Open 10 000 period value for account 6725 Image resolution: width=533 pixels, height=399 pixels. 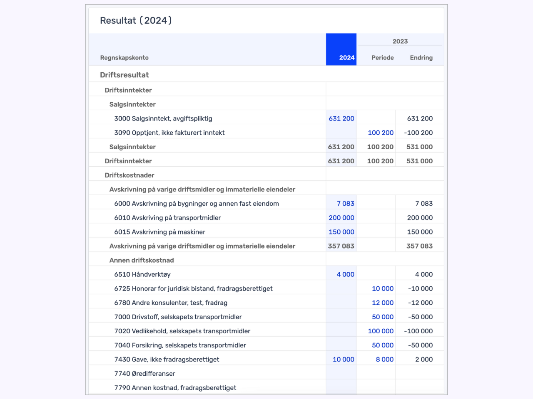(382, 288)
